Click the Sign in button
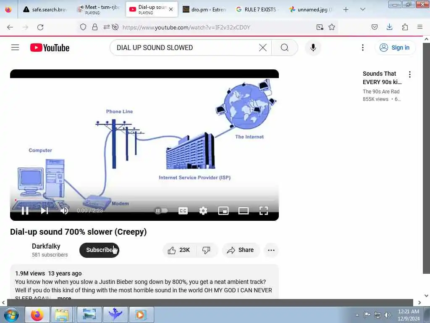This screenshot has height=323, width=430. click(395, 48)
